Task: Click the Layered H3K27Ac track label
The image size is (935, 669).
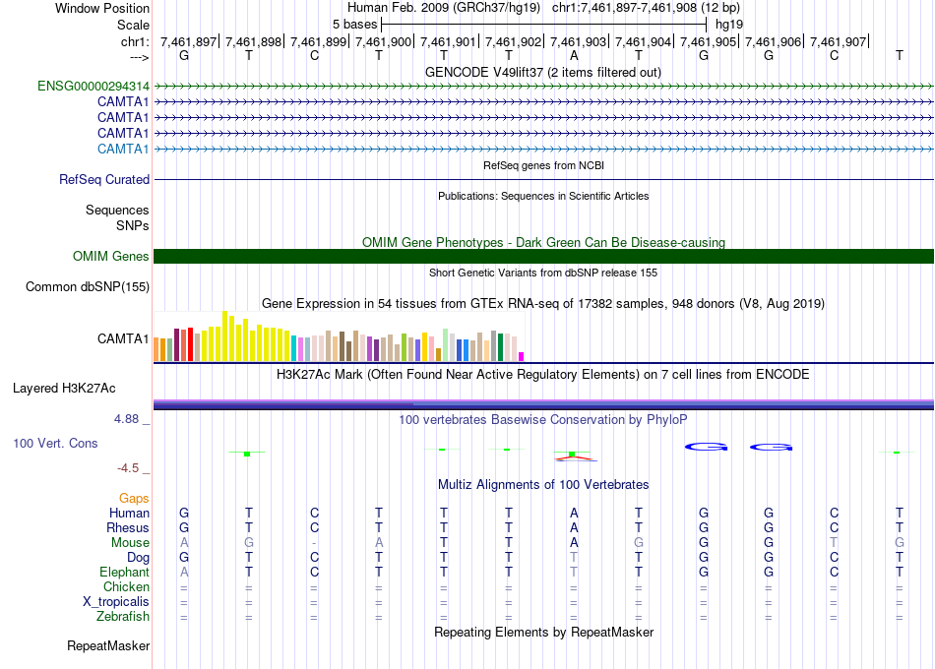Action: (x=64, y=389)
